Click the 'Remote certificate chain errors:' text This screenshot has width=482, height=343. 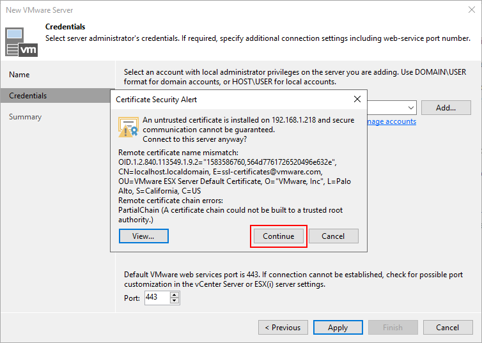[171, 201]
